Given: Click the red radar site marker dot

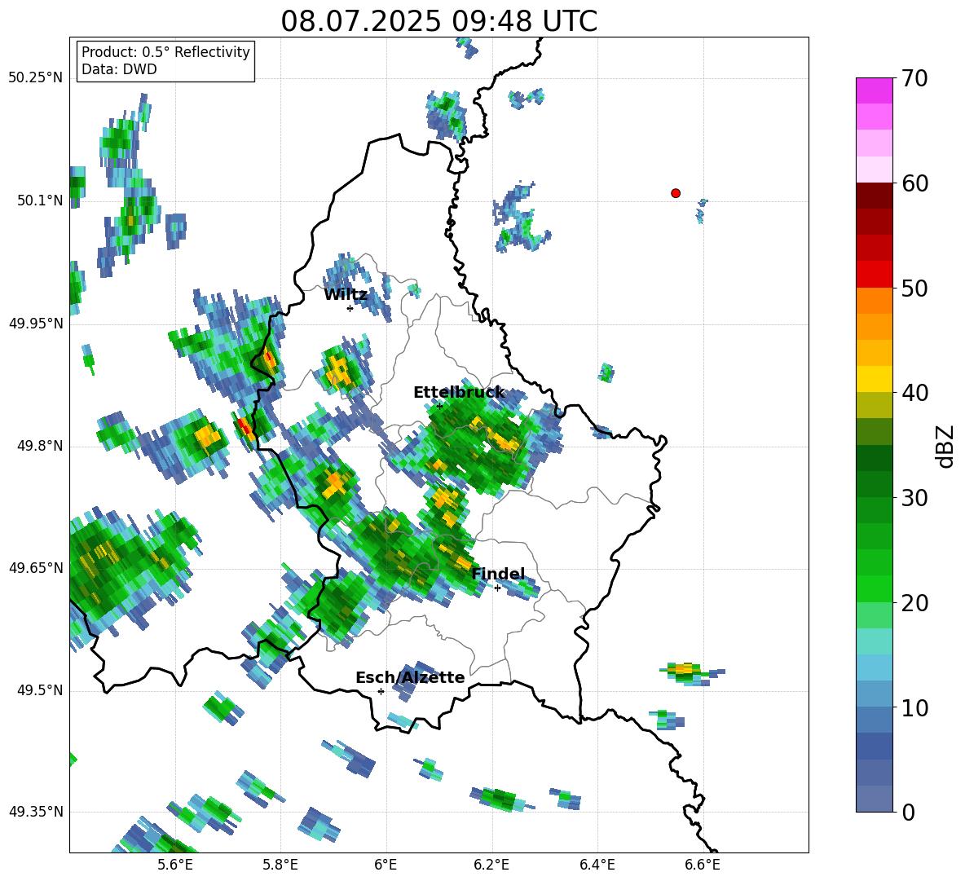Looking at the screenshot, I should tap(675, 193).
